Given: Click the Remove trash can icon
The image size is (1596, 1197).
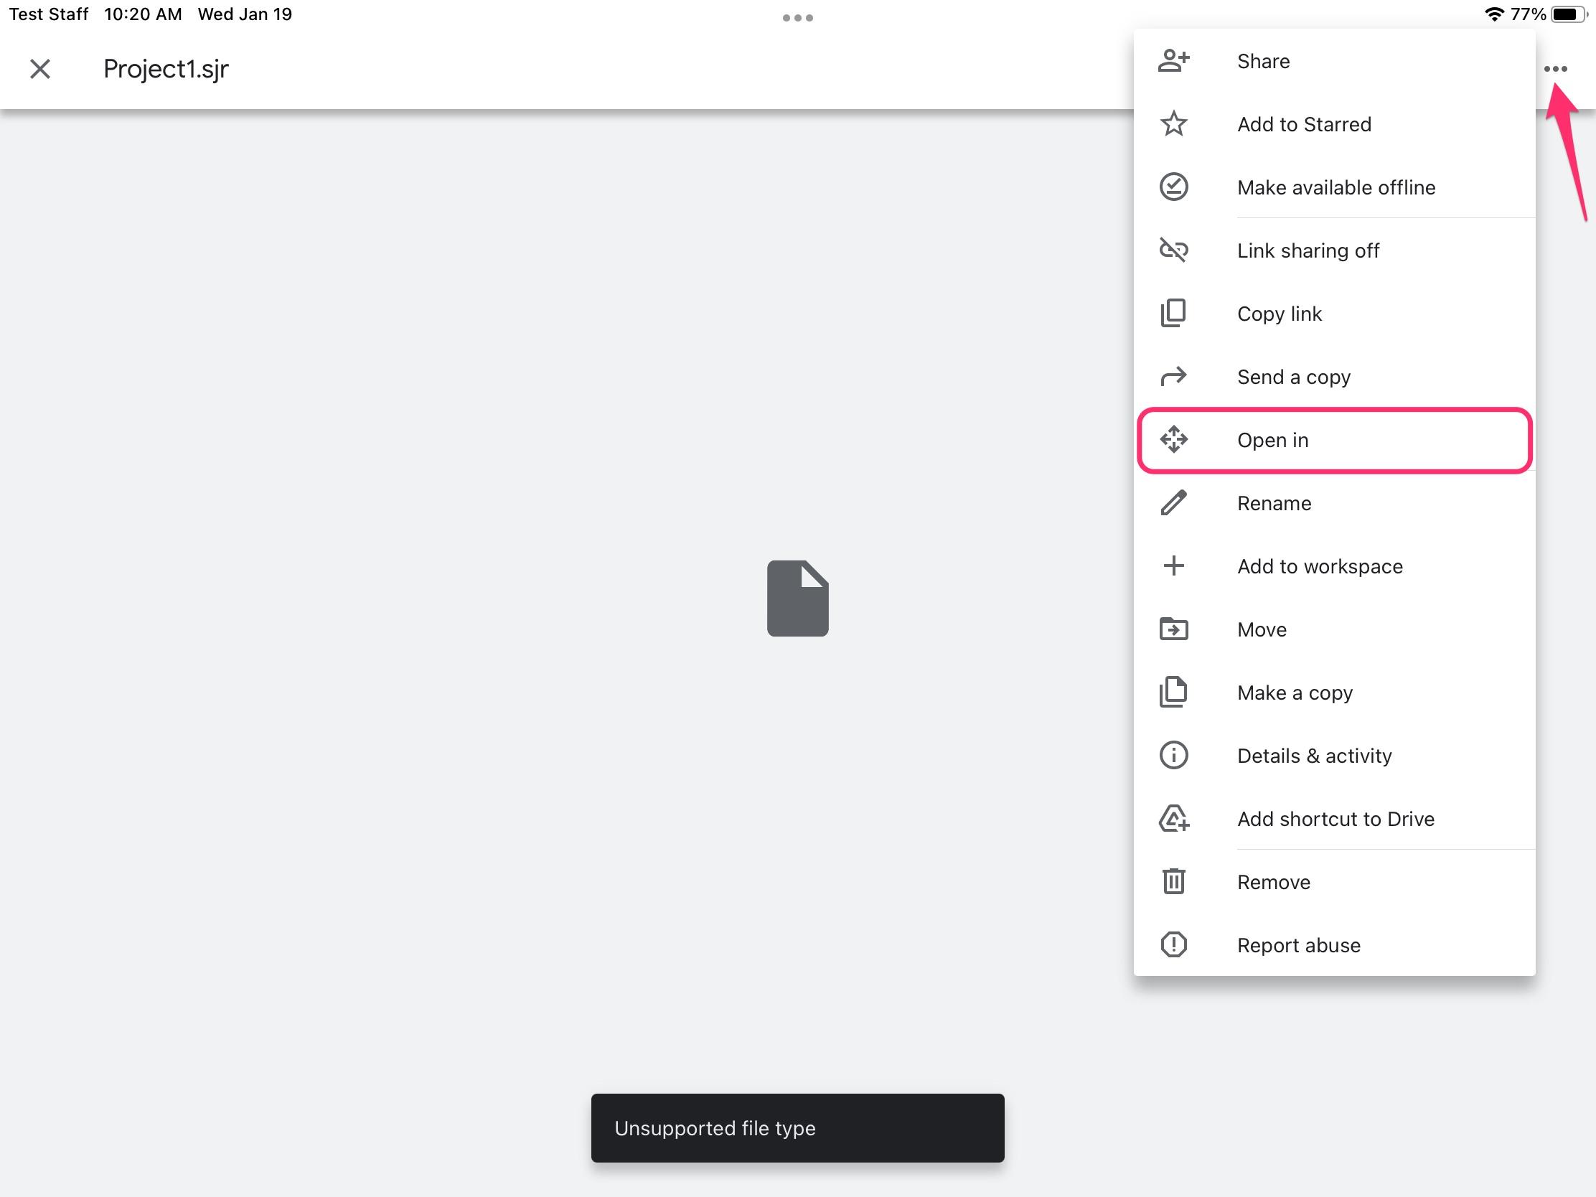Looking at the screenshot, I should click(1173, 882).
